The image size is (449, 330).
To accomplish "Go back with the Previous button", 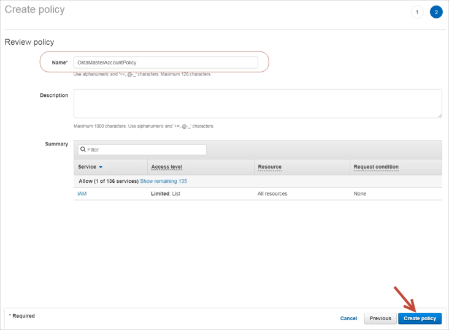I will [x=380, y=318].
